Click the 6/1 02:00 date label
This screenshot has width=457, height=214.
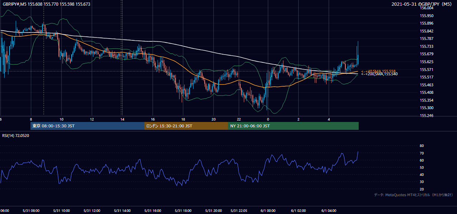(298, 211)
